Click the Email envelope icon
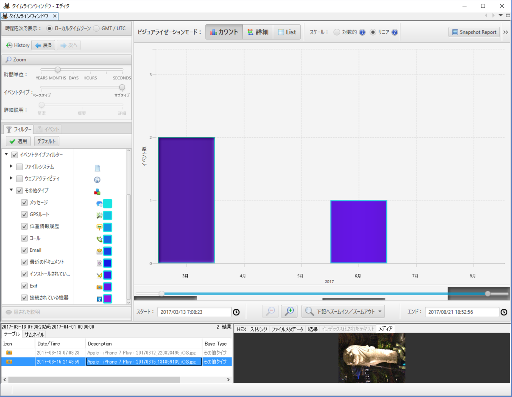512x397 pixels. 99,251
